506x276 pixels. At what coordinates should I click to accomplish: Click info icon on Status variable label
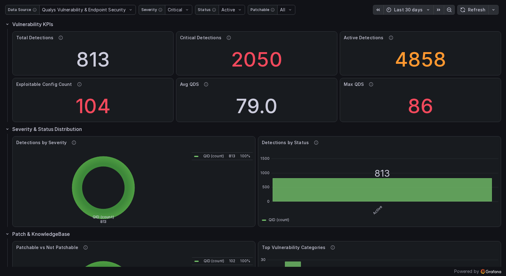214,10
